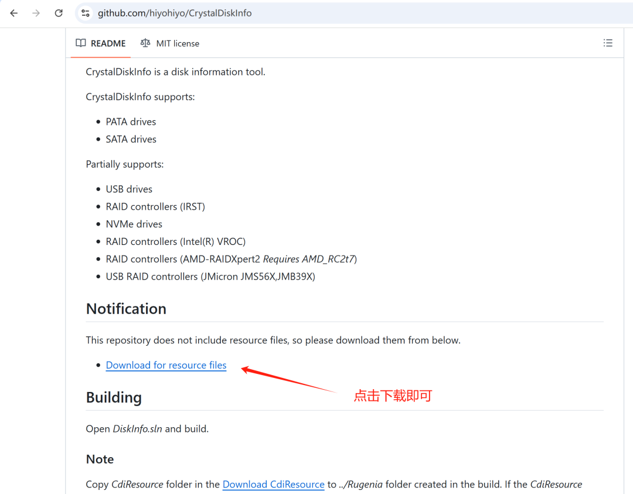633x494 pixels.
Task: Reload the page with the refresh icon
Action: click(59, 13)
